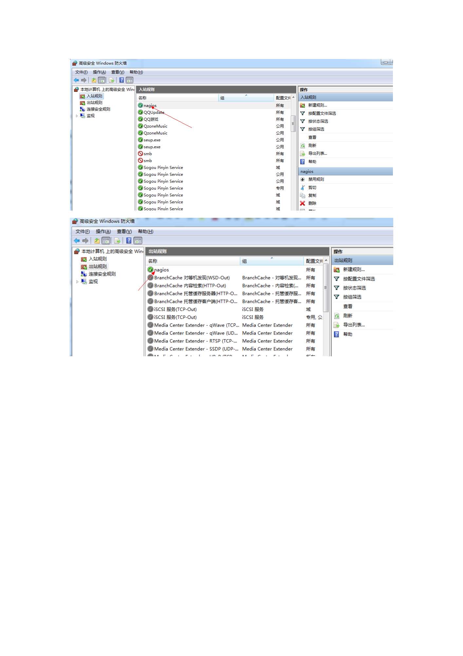Select 连接安全规则 in outbound window tree
This screenshot has height=656, width=463.
click(x=102, y=274)
